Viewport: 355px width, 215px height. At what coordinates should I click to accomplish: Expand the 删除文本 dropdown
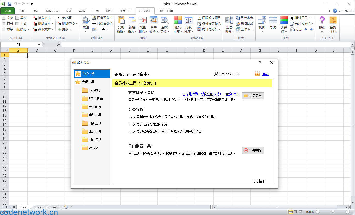[52, 24]
